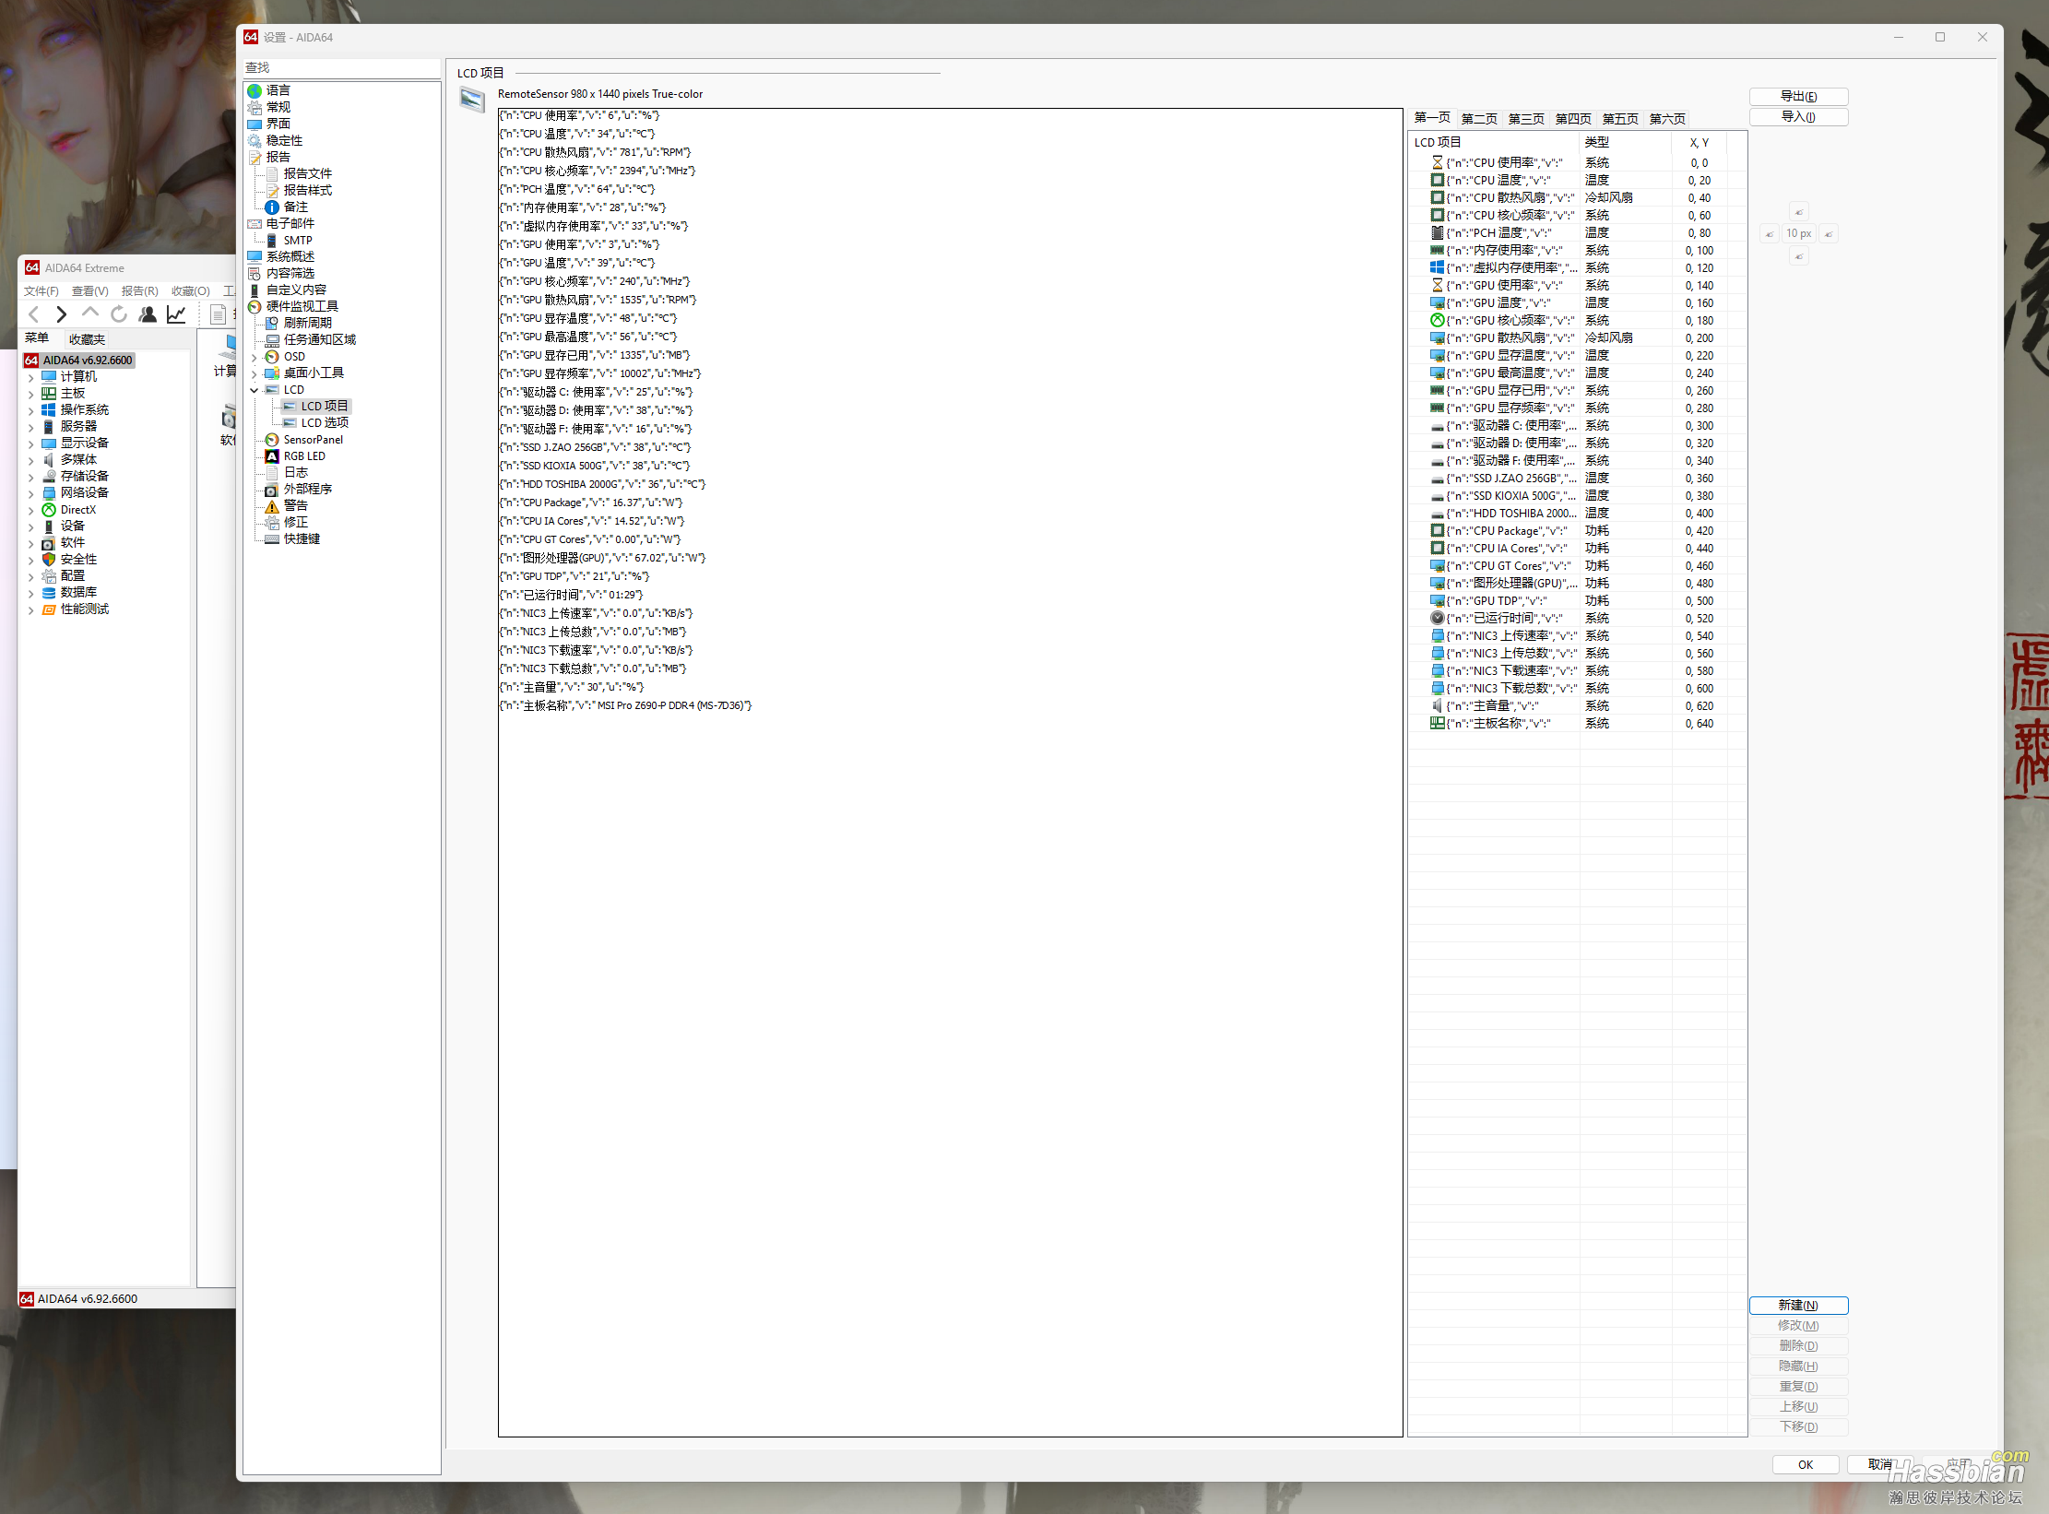Expand 操作系统 node in AIDA64 tree

point(30,410)
